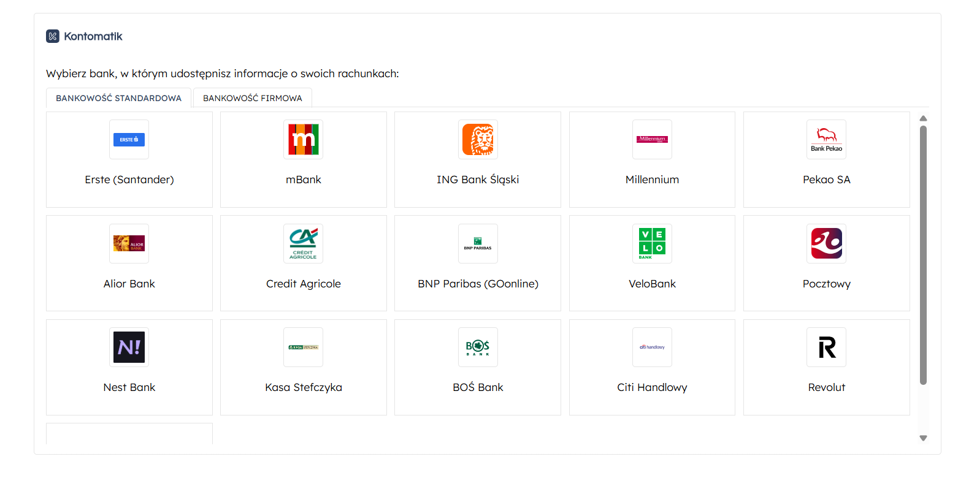Select the VeloBank label
The width and height of the screenshot is (977, 478).
coord(652,284)
